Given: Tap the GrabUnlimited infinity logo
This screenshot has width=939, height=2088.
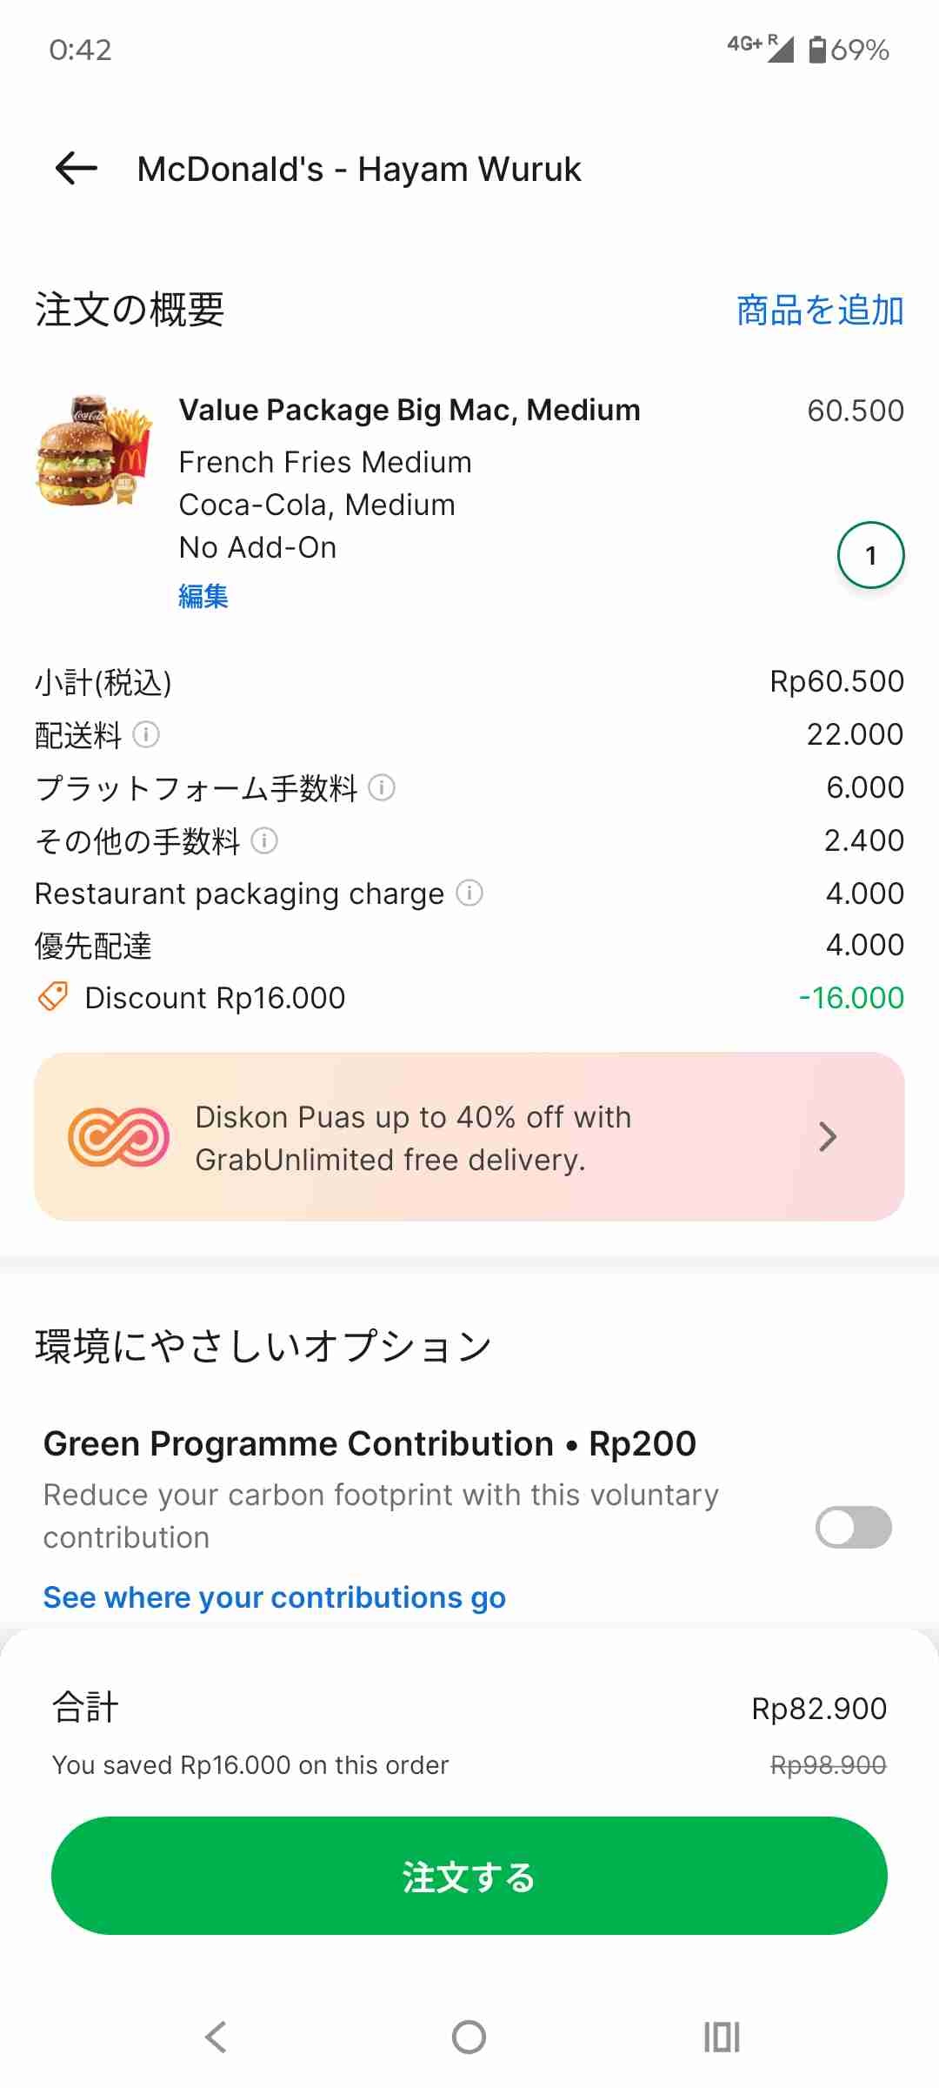Looking at the screenshot, I should (119, 1137).
